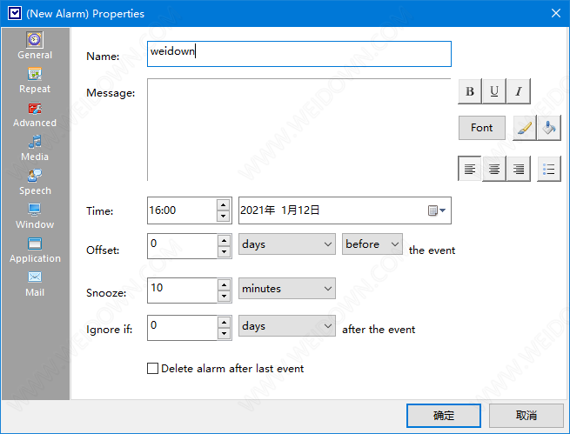Enable Delete alarm after last event
This screenshot has width=570, height=434.
(x=152, y=368)
